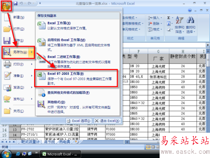The image size is (210, 158).
Task: Expand the Prepare submenu arrow
Action: click(x=31, y=76)
